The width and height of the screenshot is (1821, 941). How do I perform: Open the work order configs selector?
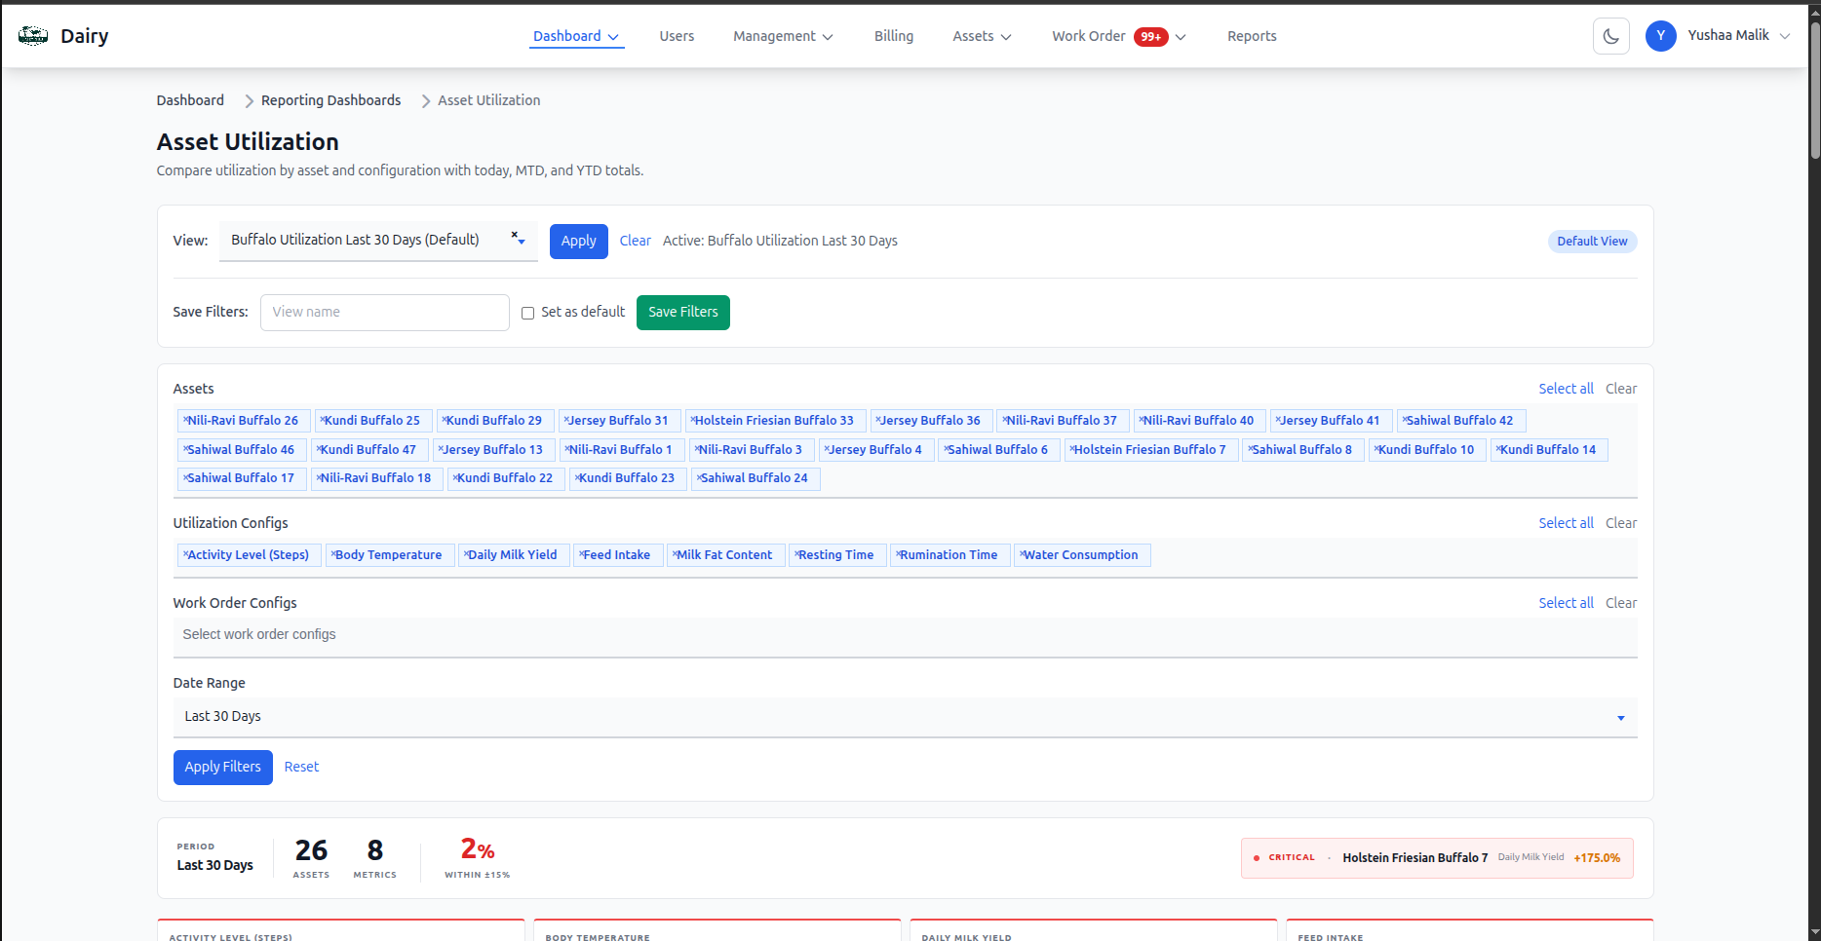pyautogui.click(x=905, y=635)
